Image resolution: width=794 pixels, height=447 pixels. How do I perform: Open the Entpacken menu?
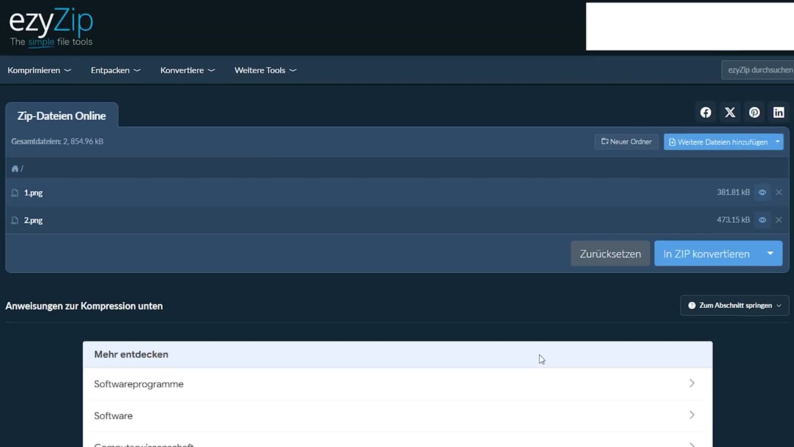pyautogui.click(x=116, y=70)
